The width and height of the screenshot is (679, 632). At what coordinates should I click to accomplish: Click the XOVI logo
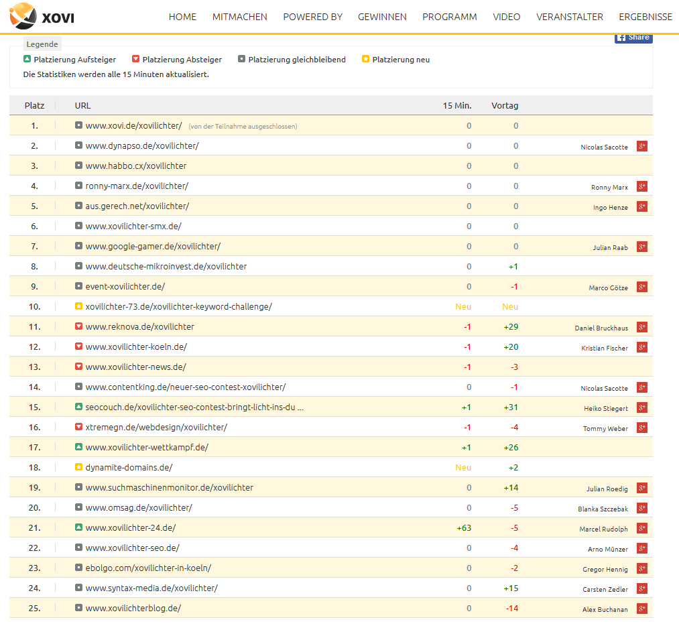42,17
